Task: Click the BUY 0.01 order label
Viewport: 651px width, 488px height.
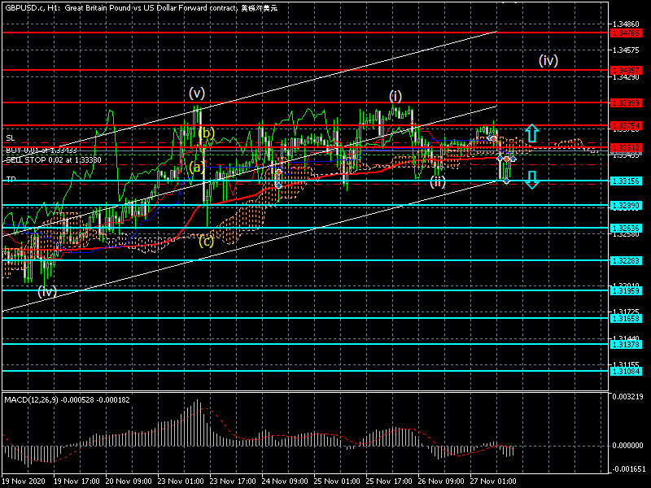Action: pos(42,150)
